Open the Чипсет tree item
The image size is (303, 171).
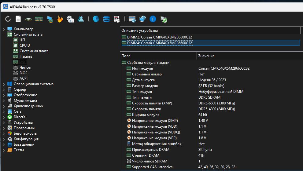pos(25,67)
